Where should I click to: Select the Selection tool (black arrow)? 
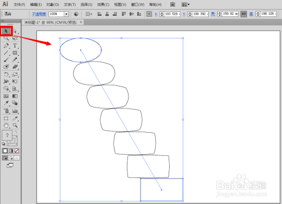pyautogui.click(x=6, y=31)
